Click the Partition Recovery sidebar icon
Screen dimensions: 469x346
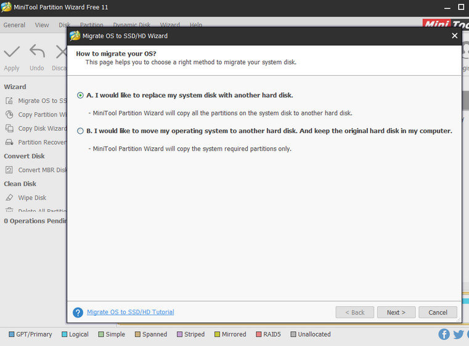point(9,142)
